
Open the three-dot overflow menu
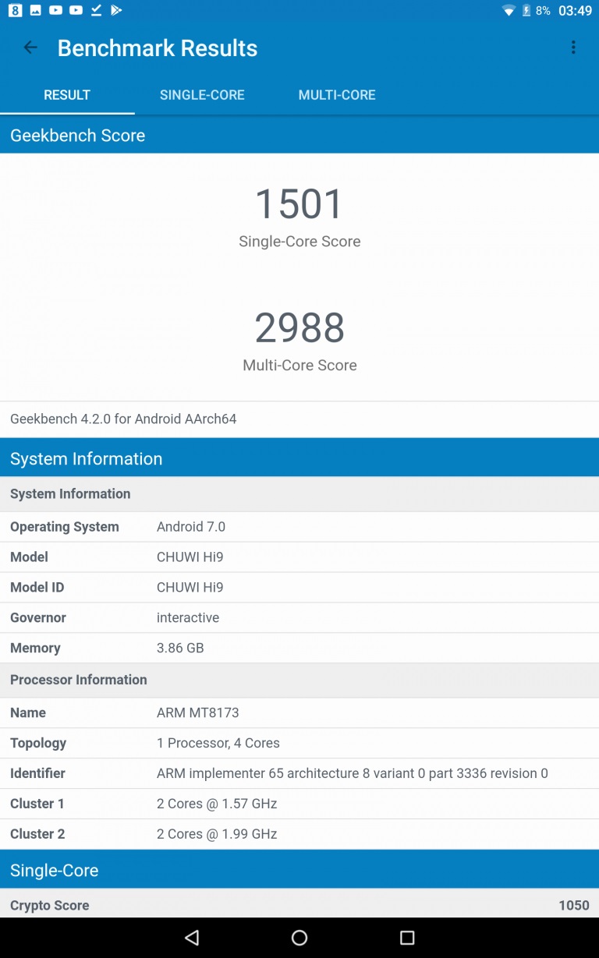point(573,48)
